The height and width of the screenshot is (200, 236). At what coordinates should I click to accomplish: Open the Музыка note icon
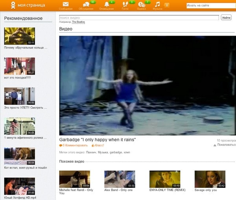coord(157,4)
